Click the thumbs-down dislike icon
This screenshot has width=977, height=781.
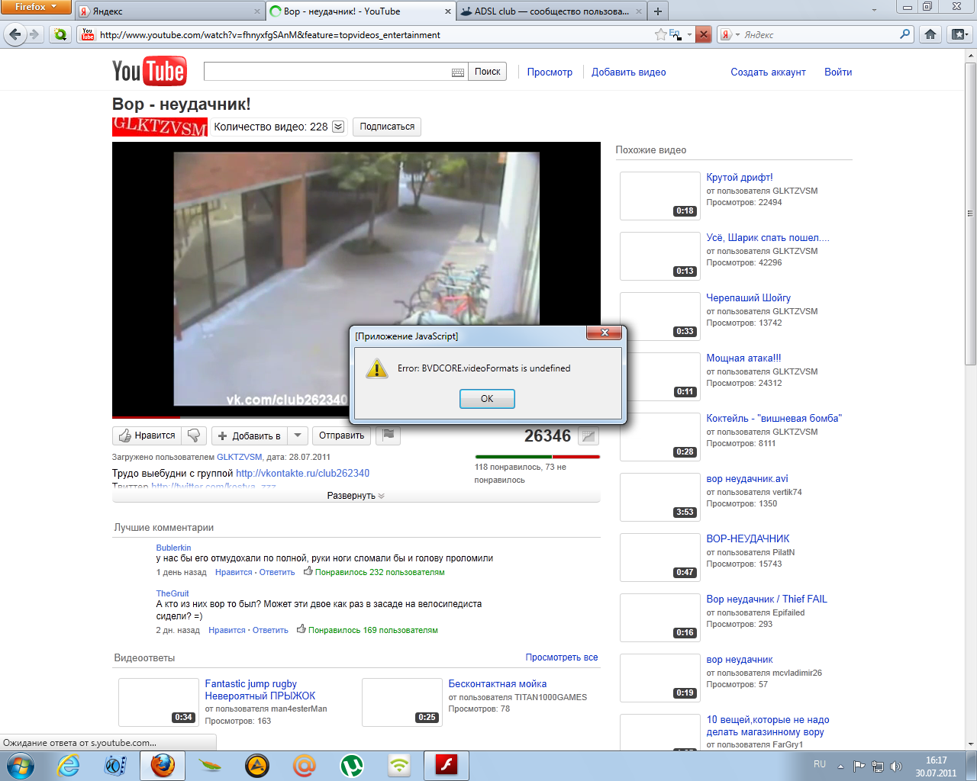click(194, 435)
